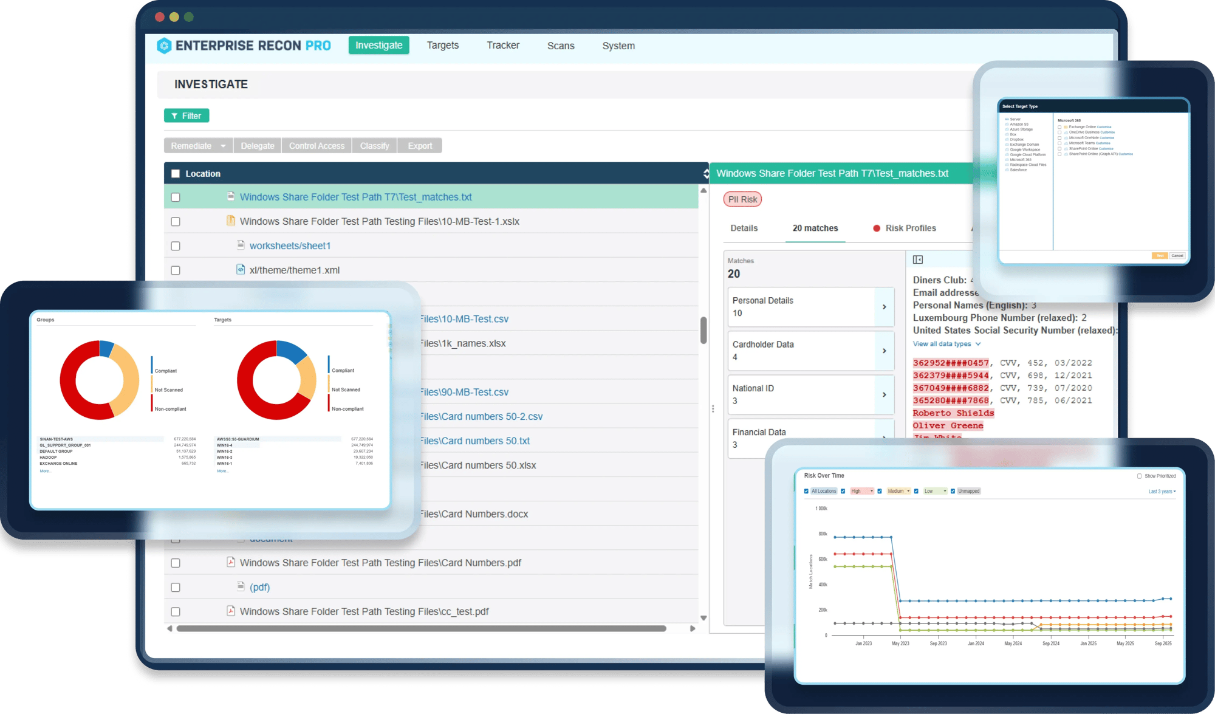
Task: Click the PDF icon next to Card Numbers.pdf
Action: (x=231, y=562)
